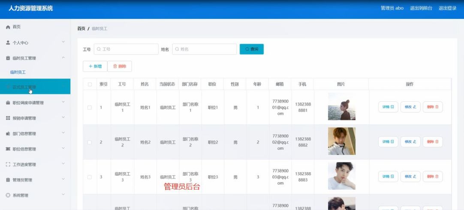Expand the 管理员管理 chevron

tap(63, 179)
